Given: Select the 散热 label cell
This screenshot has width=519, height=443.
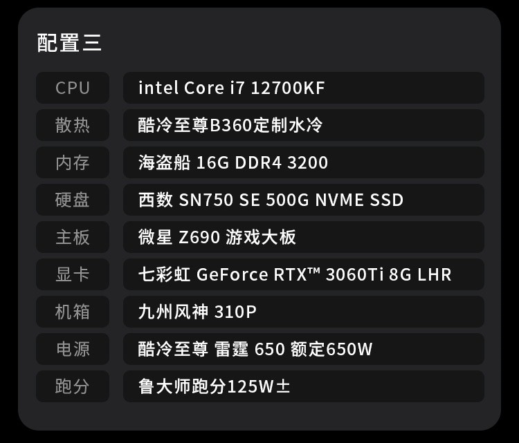Looking at the screenshot, I should pyautogui.click(x=73, y=126).
